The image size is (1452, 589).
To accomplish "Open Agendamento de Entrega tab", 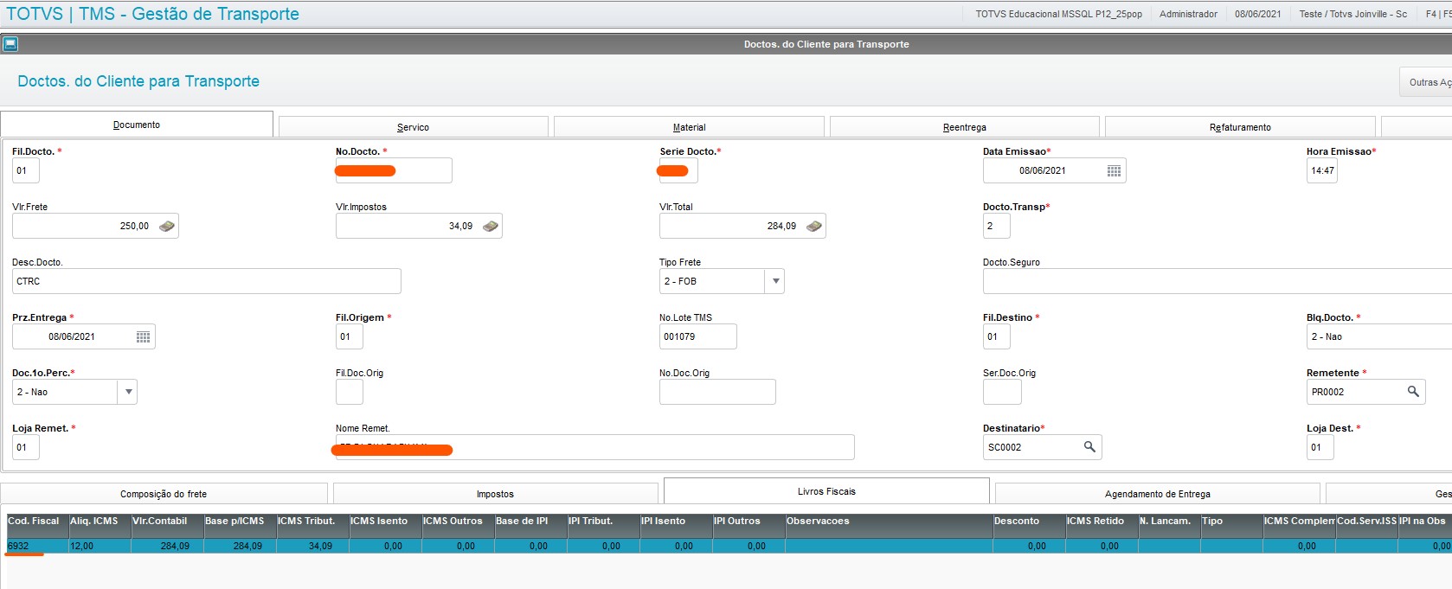I will (x=1157, y=494).
